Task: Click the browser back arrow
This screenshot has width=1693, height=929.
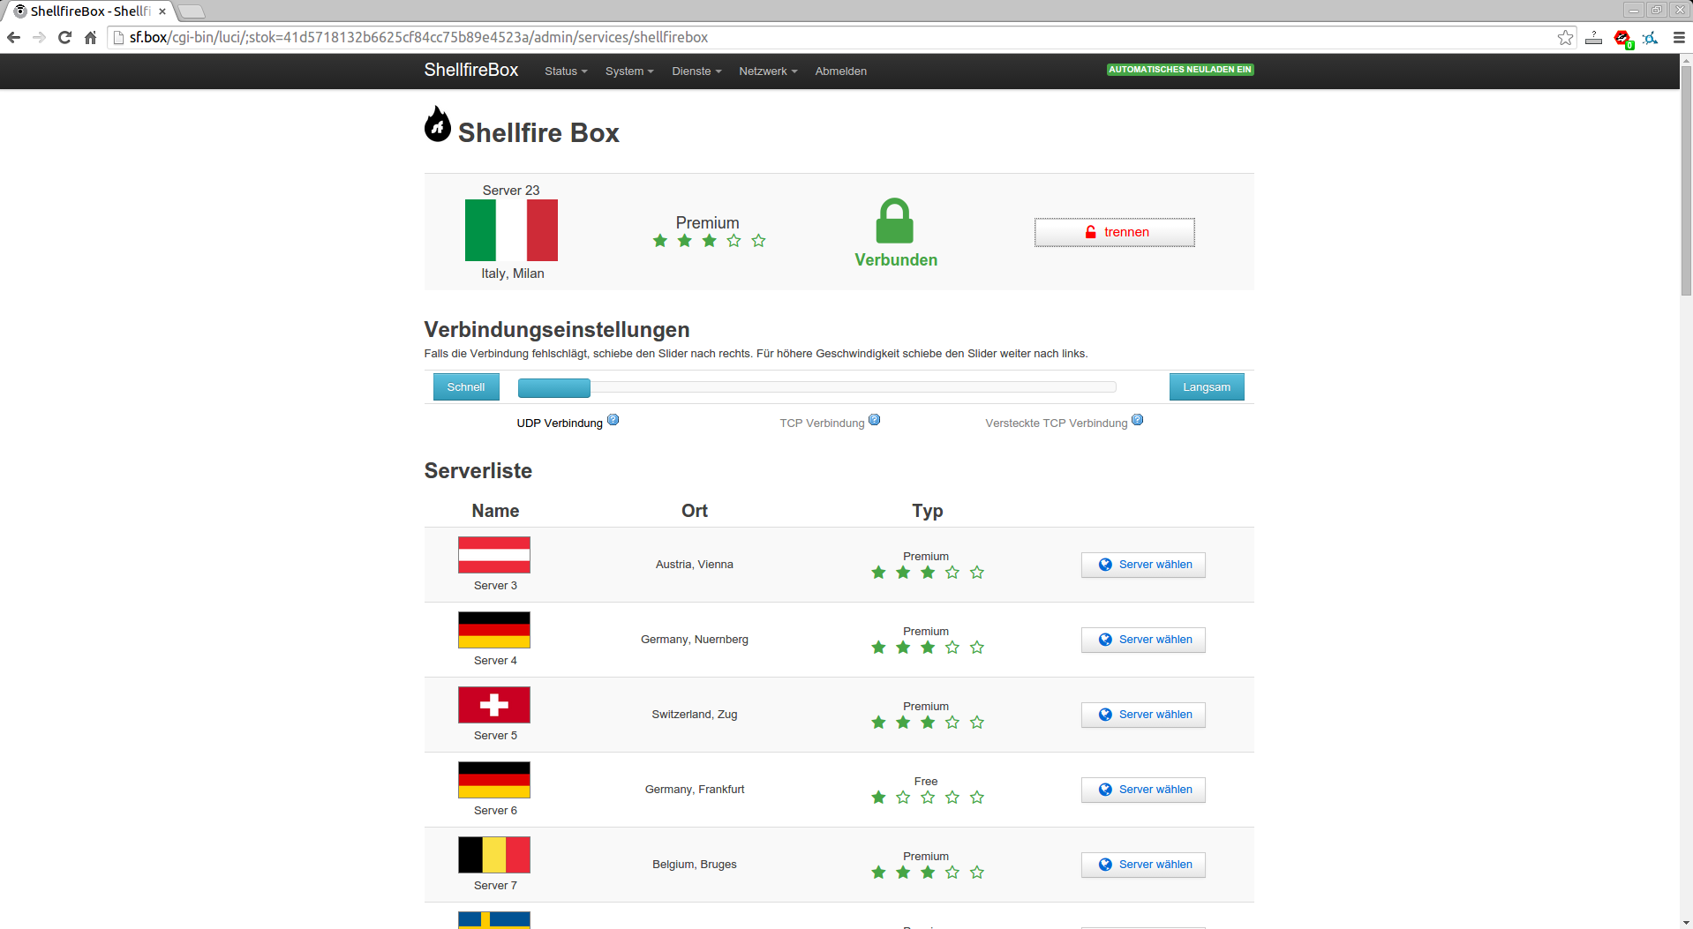Action: pos(13,37)
